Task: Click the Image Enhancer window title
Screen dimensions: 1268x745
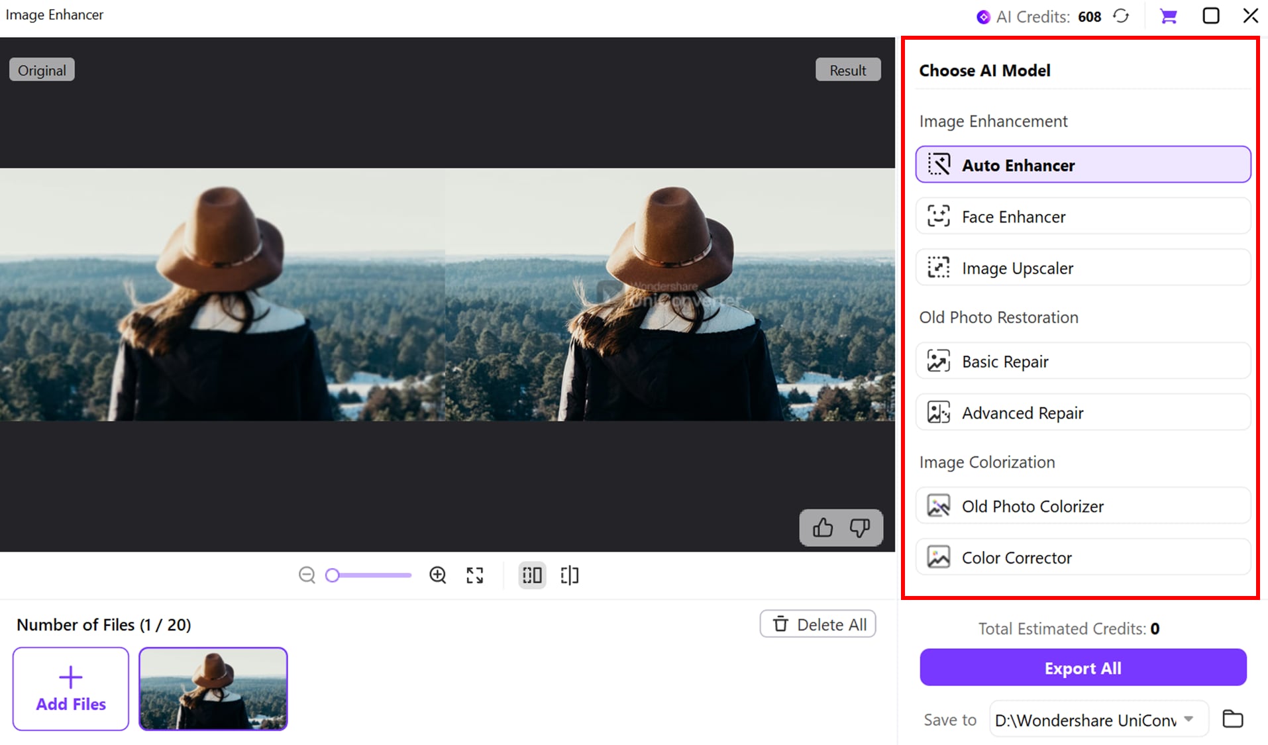Action: coord(54,15)
